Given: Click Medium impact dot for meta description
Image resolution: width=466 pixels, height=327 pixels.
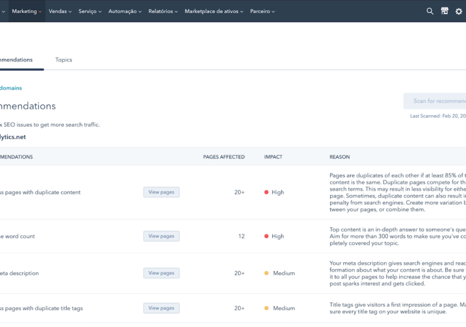Looking at the screenshot, I should (x=266, y=273).
